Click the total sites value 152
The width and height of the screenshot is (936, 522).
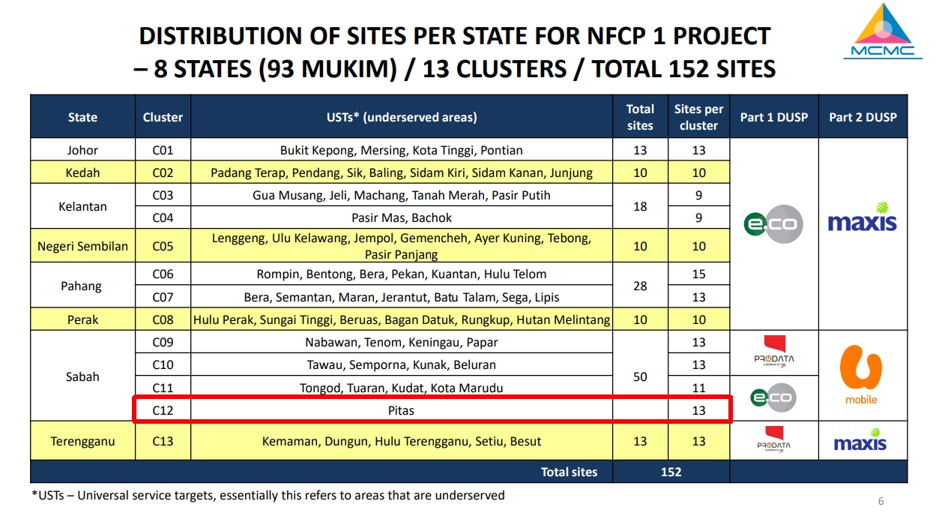(x=671, y=472)
